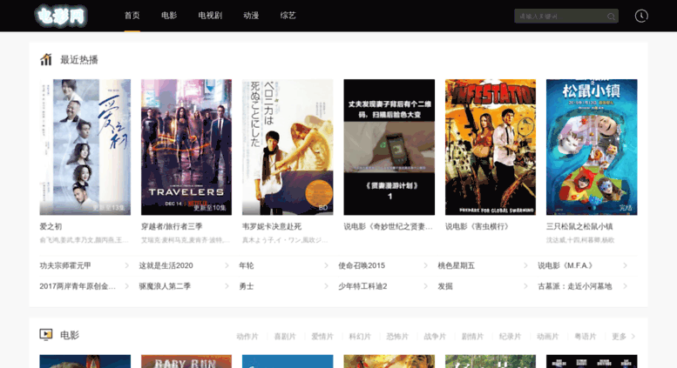Open 这就是生活2020 list link
Screen dimensions: 677x368
[166, 265]
